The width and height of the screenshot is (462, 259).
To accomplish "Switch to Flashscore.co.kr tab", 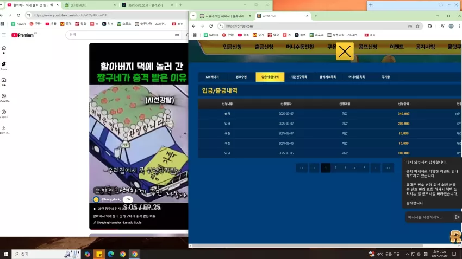I will (147, 5).
